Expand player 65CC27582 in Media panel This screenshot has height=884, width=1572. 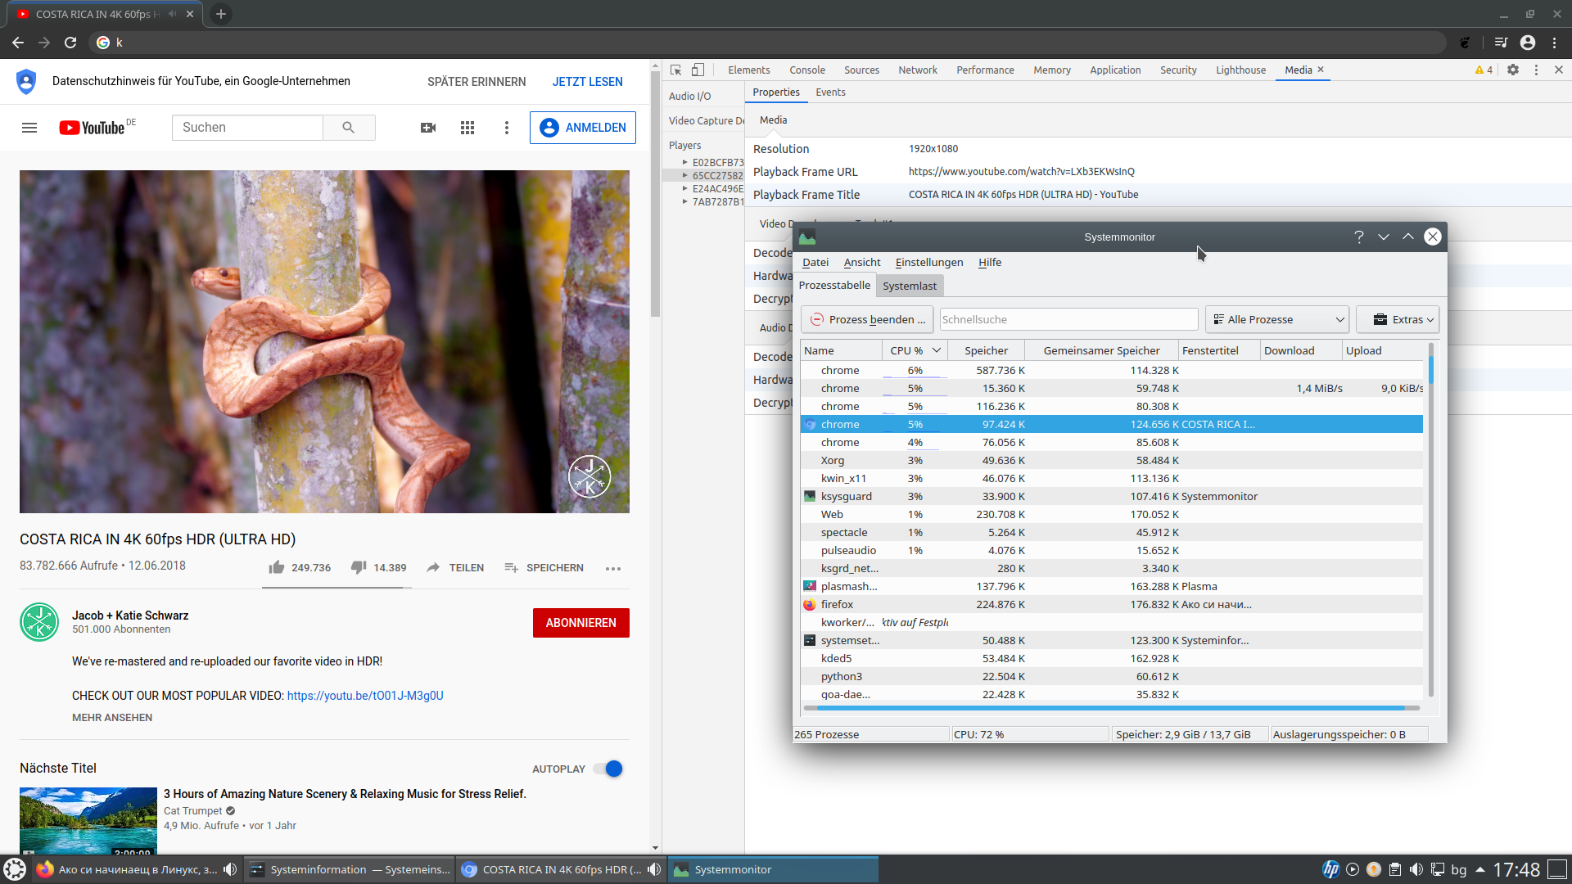(x=685, y=175)
